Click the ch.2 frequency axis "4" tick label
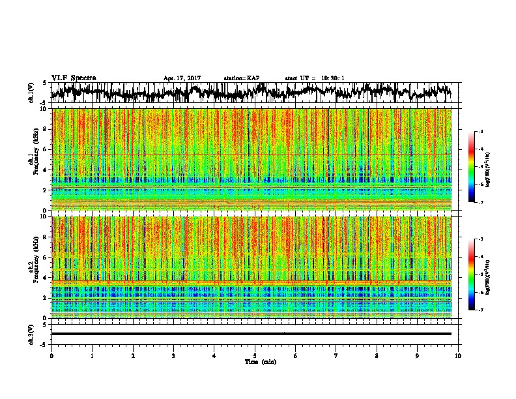Screen dimensions: 516x399 click(x=46, y=278)
